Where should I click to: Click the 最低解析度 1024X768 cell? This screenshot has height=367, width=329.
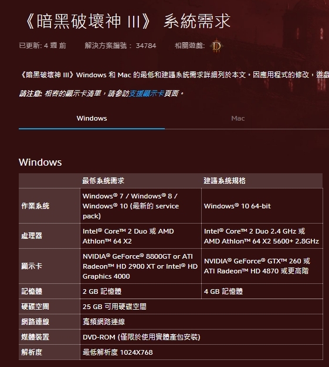point(201,352)
